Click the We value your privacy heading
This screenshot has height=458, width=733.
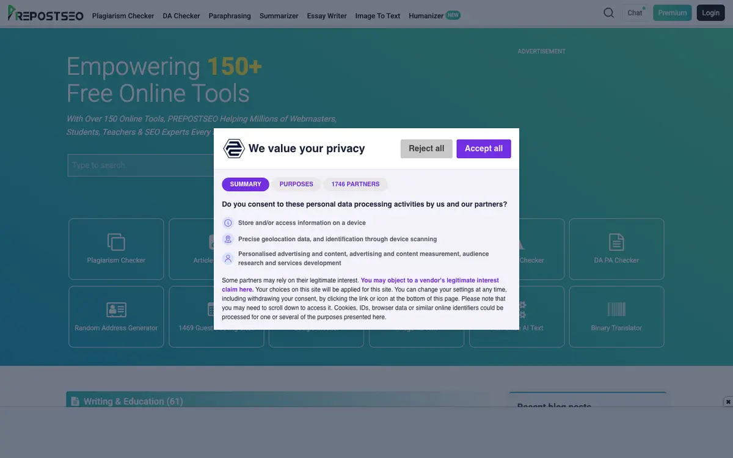pos(307,148)
